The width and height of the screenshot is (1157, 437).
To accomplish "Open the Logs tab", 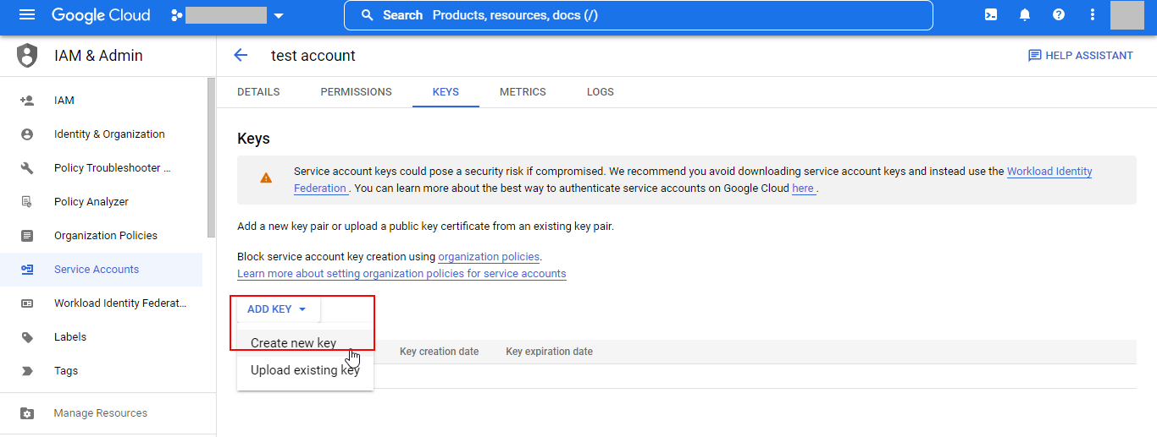I will (600, 92).
